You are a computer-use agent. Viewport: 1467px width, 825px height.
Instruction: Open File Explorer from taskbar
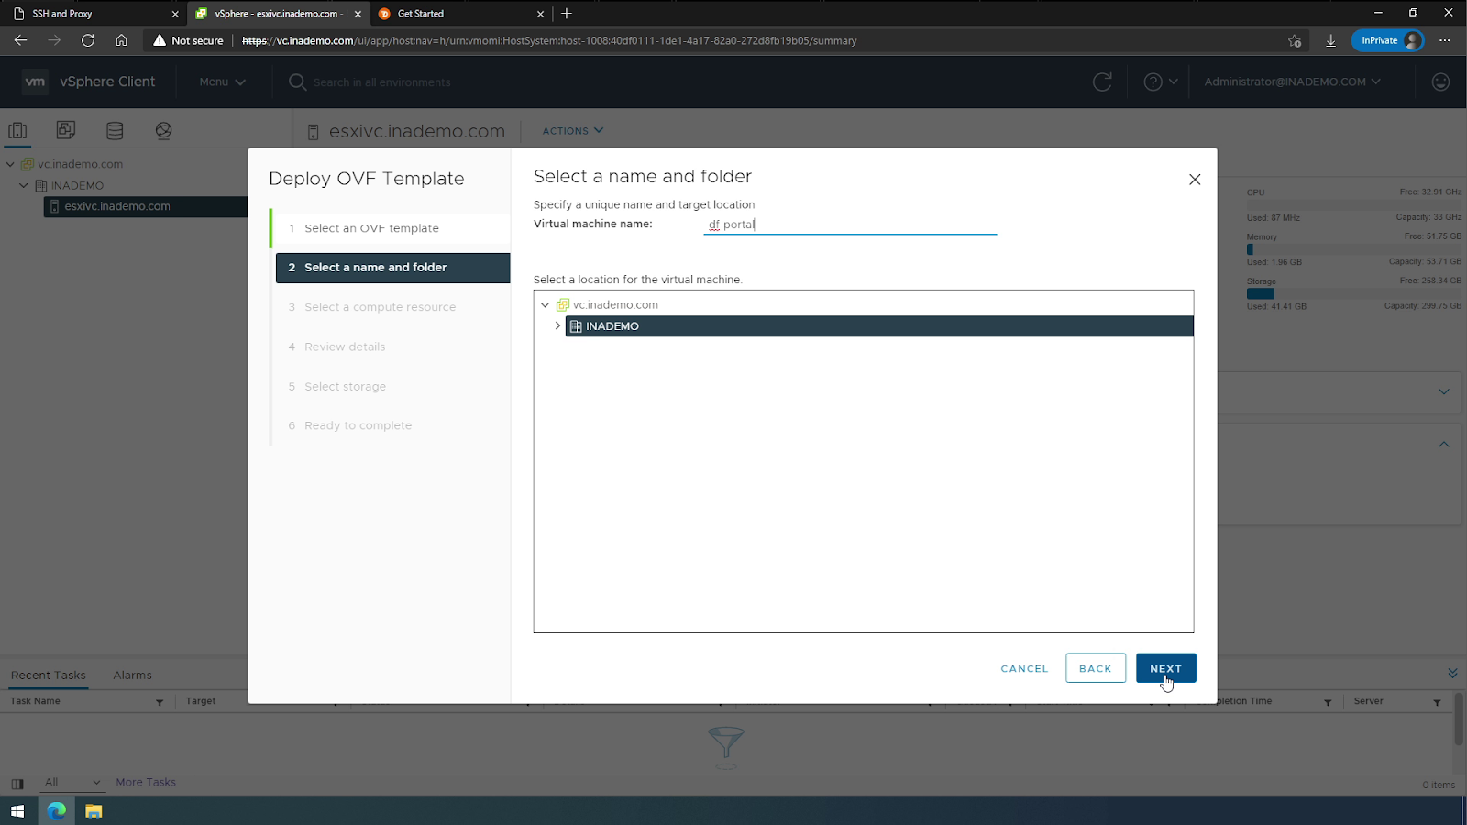(x=94, y=811)
